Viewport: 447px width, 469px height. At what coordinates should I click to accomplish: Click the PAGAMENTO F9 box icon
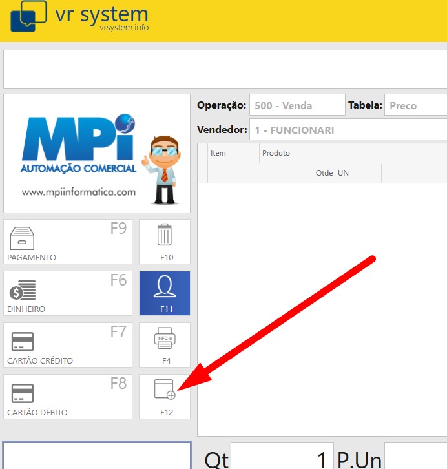[21, 238]
